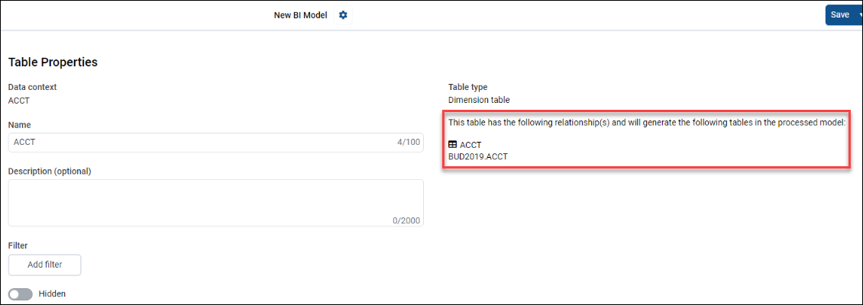
Task: Click the Dimension table type value
Action: coord(478,100)
